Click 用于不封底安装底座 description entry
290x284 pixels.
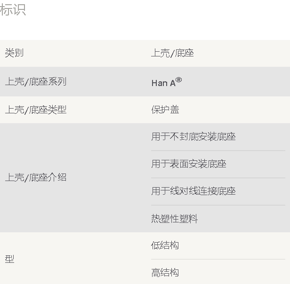click(193, 137)
